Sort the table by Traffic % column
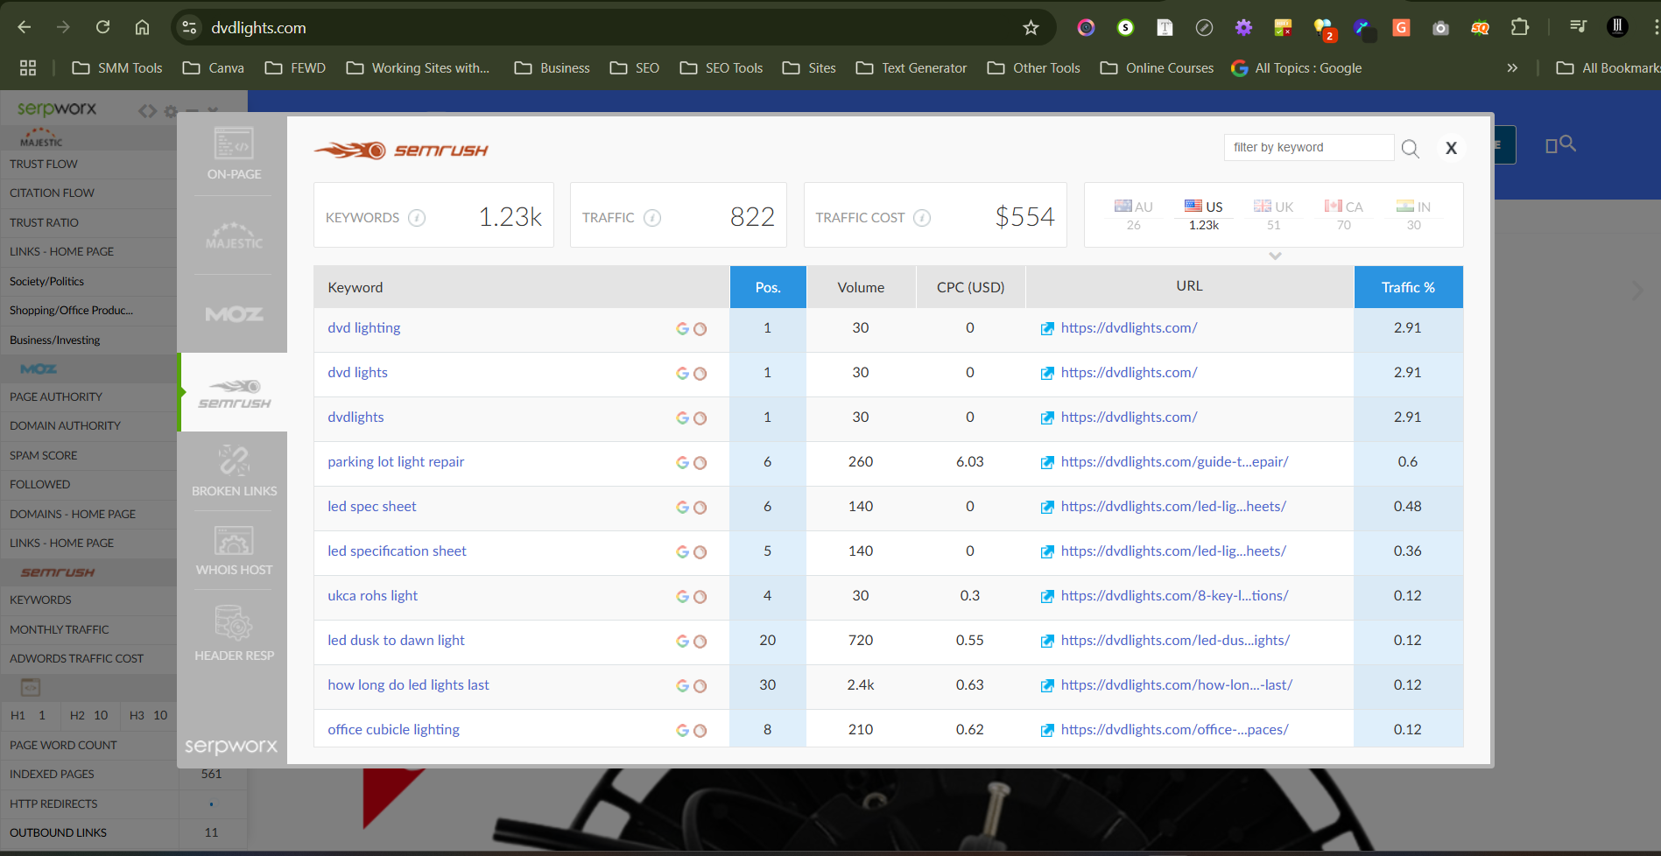Screen dimensions: 1661x856 click(1408, 287)
